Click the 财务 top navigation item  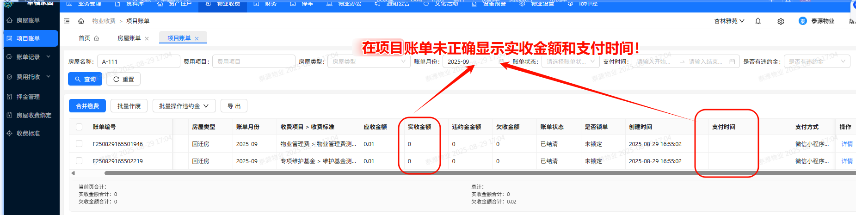(x=266, y=4)
